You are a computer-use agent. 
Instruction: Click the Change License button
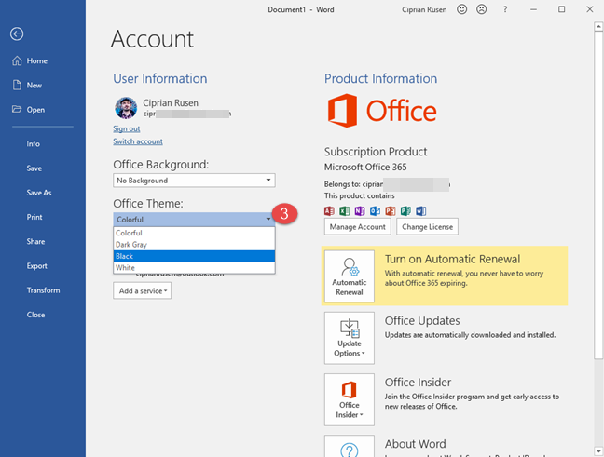pyautogui.click(x=427, y=226)
